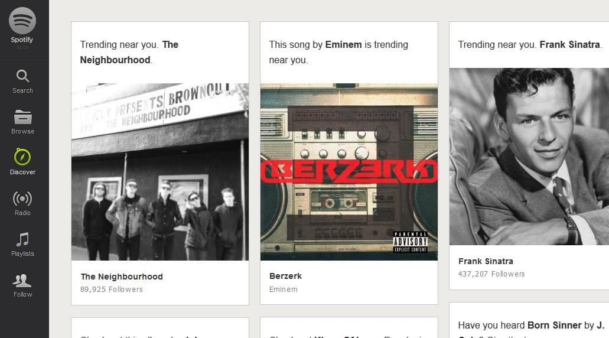
Task: Click the Playlists label in sidebar
Action: (22, 253)
